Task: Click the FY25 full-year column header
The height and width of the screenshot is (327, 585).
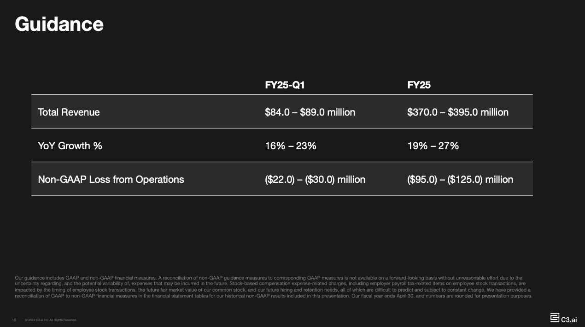Action: pos(419,85)
